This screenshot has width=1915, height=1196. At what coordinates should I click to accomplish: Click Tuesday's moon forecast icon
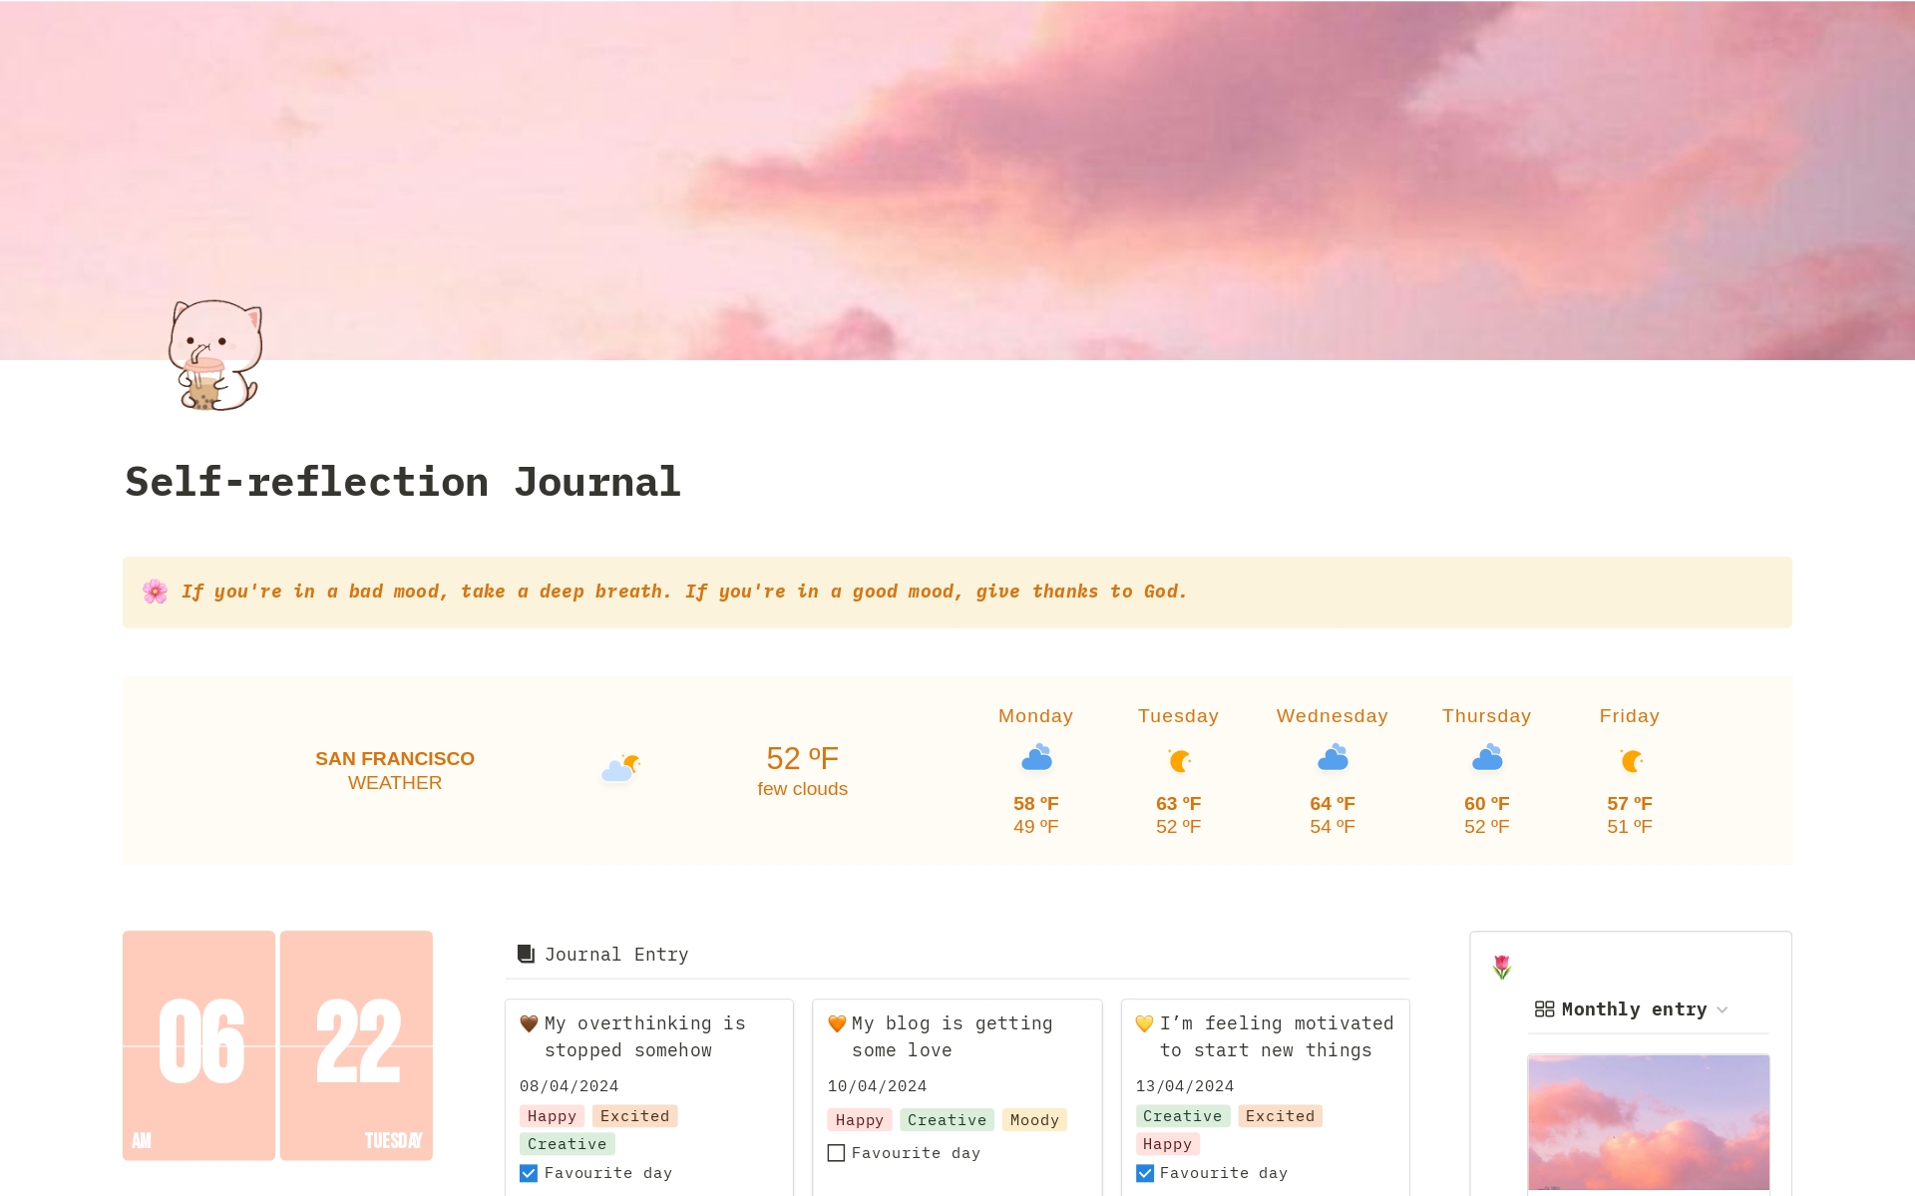(x=1179, y=761)
